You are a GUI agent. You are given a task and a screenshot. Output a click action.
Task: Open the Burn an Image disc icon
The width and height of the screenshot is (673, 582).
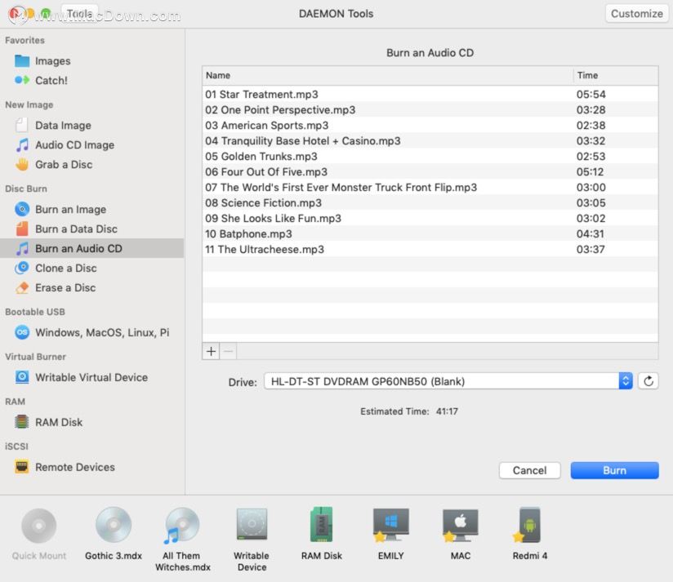tap(22, 209)
